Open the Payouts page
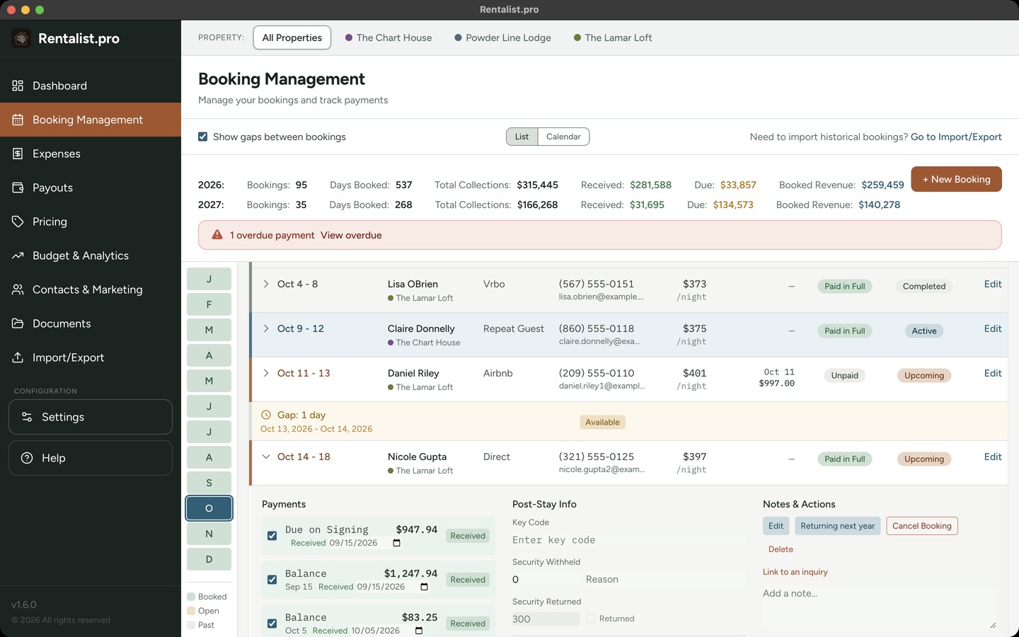This screenshot has height=637, width=1019. (x=91, y=188)
